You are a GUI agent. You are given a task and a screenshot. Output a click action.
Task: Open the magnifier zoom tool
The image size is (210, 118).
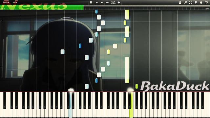[185, 2]
